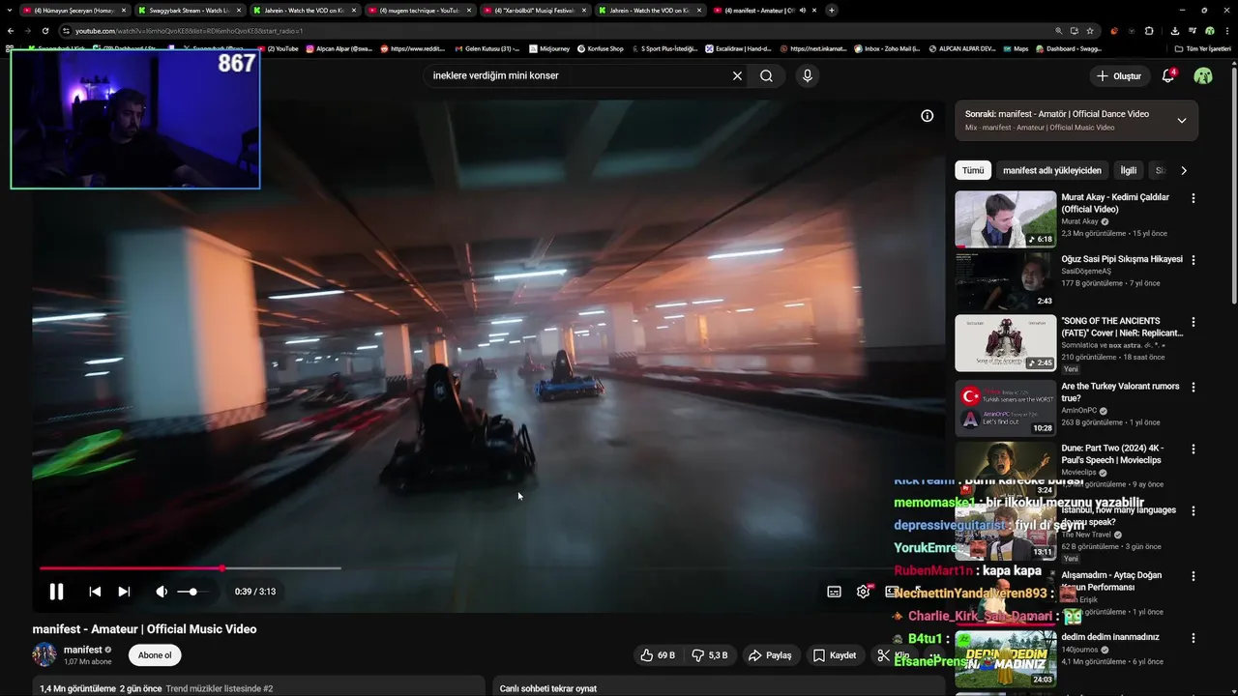Open a new browser tab with plus

pyautogui.click(x=832, y=11)
